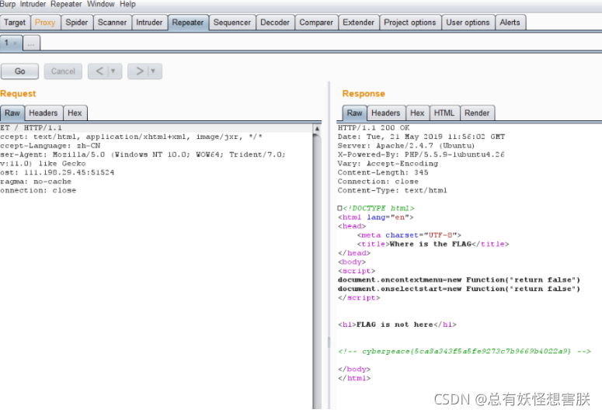Select the Response HTML tab

click(444, 113)
